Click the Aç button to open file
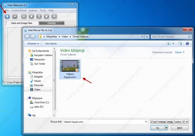This screenshot has height=136, width=195. pyautogui.click(x=158, y=128)
